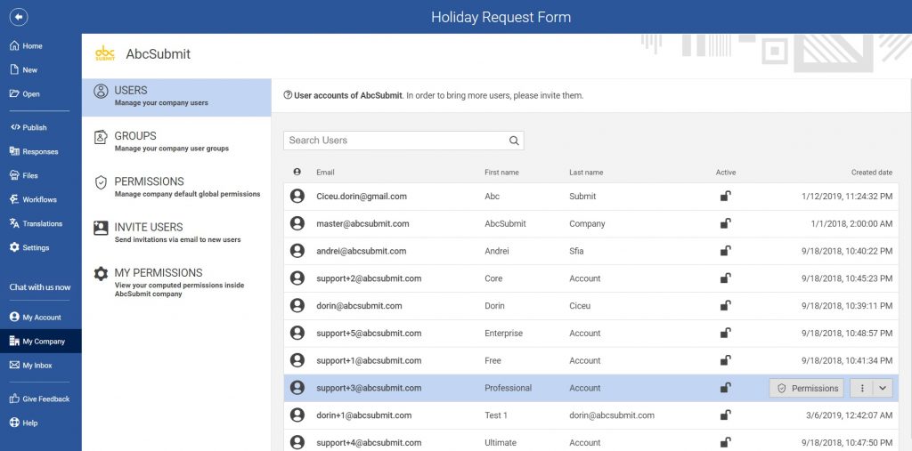Expand dropdown arrow on support+3 row
This screenshot has width=912, height=451.
pos(883,388)
